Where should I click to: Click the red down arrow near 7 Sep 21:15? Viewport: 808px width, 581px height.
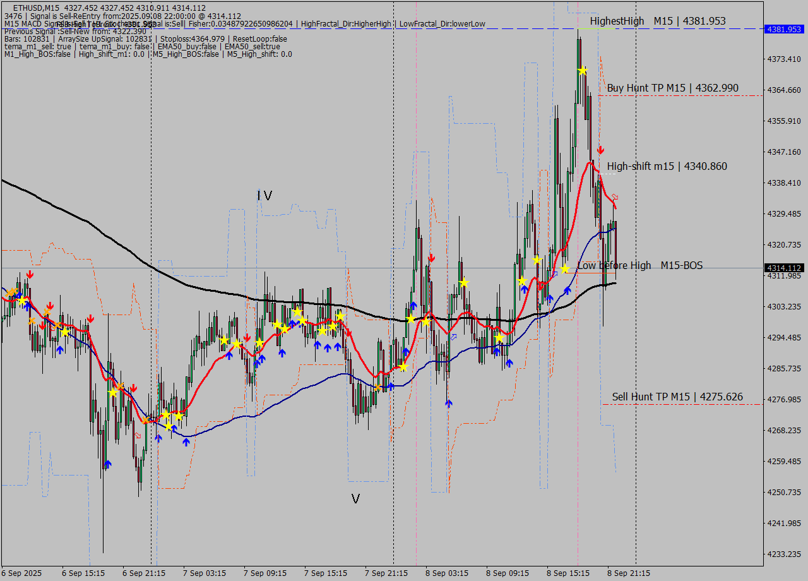point(432,257)
